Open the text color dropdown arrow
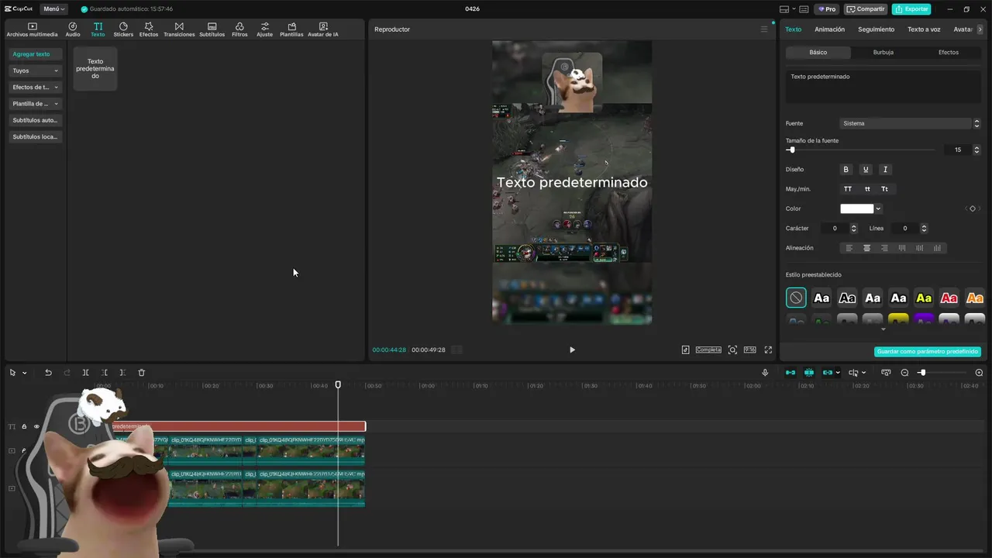The image size is (992, 558). pos(878,208)
